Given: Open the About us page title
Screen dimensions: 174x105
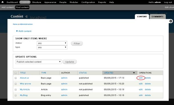Looking at the screenshot, I should tap(24, 78).
